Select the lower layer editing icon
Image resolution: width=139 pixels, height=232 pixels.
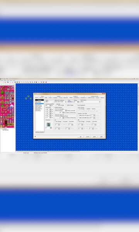click(x=15, y=82)
